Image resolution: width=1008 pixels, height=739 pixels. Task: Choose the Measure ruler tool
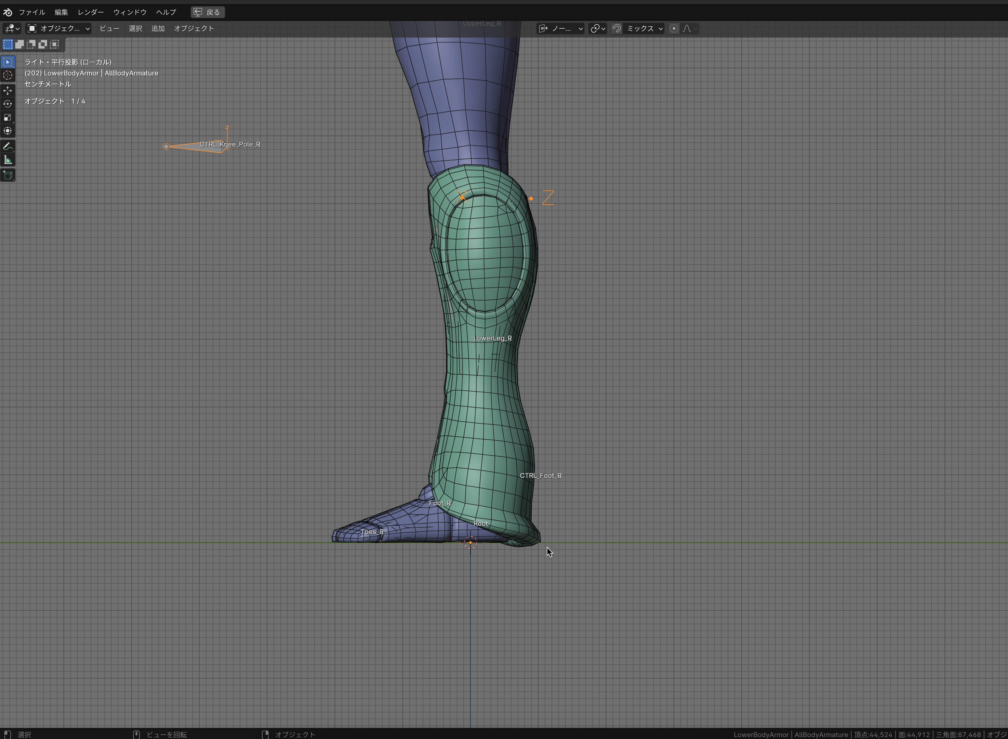pyautogui.click(x=8, y=160)
